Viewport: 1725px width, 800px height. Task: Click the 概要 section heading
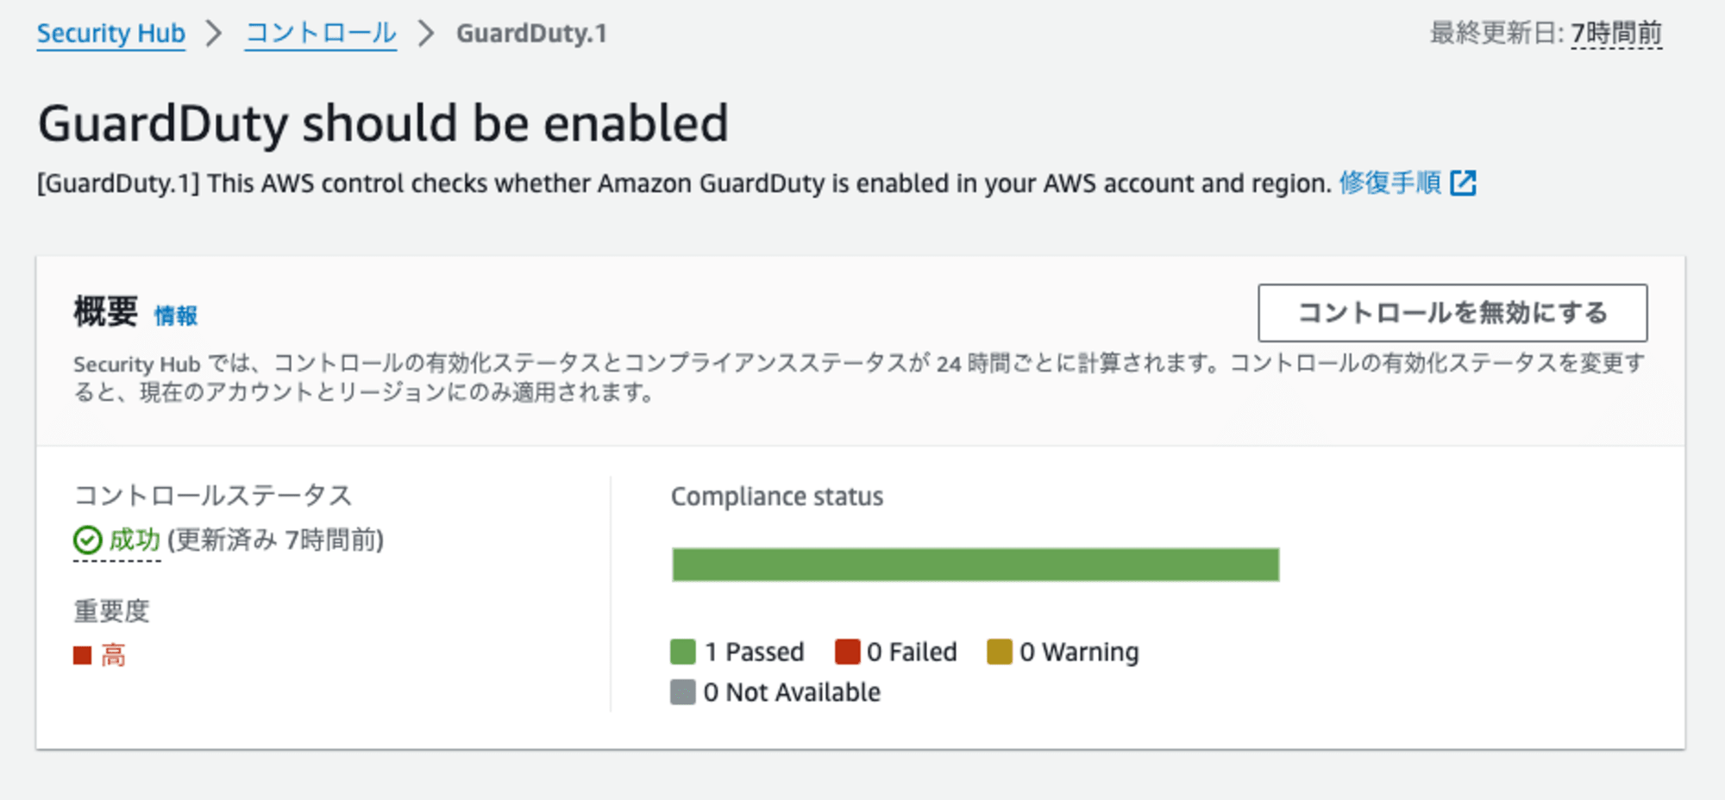coord(106,312)
